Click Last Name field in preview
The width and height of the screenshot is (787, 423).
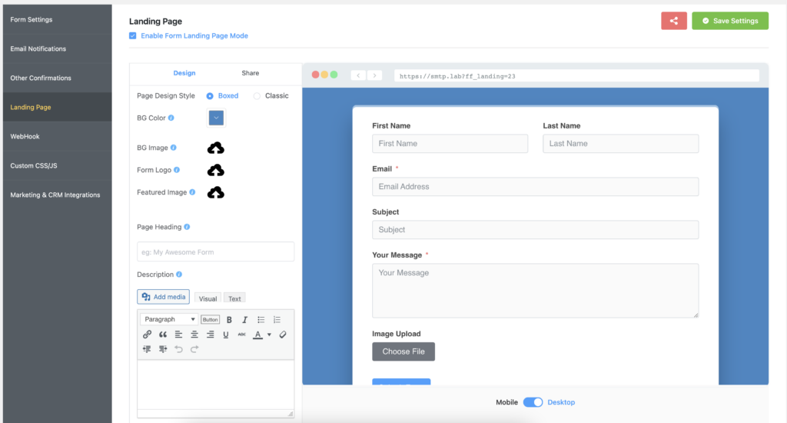point(620,143)
